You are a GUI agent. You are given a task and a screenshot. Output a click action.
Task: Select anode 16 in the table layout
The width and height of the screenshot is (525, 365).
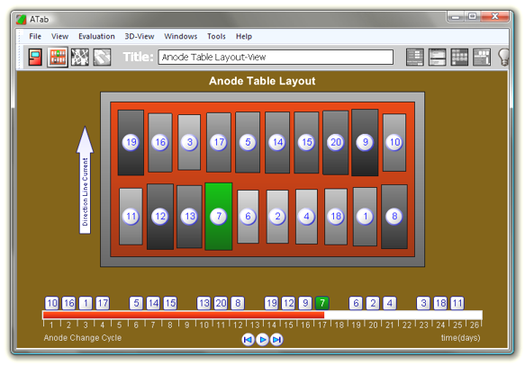click(160, 142)
